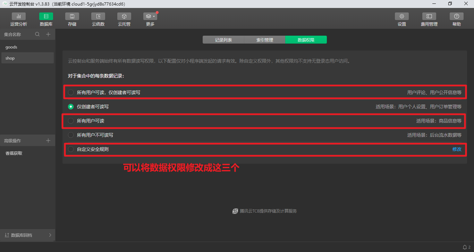474x252 pixels.
Task: Open the notification bell at bottom right
Action: [464, 247]
